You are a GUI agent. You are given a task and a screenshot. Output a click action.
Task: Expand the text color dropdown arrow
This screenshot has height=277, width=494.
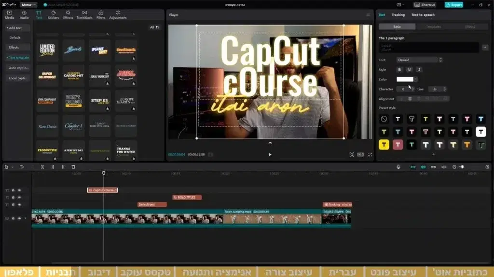(x=415, y=79)
